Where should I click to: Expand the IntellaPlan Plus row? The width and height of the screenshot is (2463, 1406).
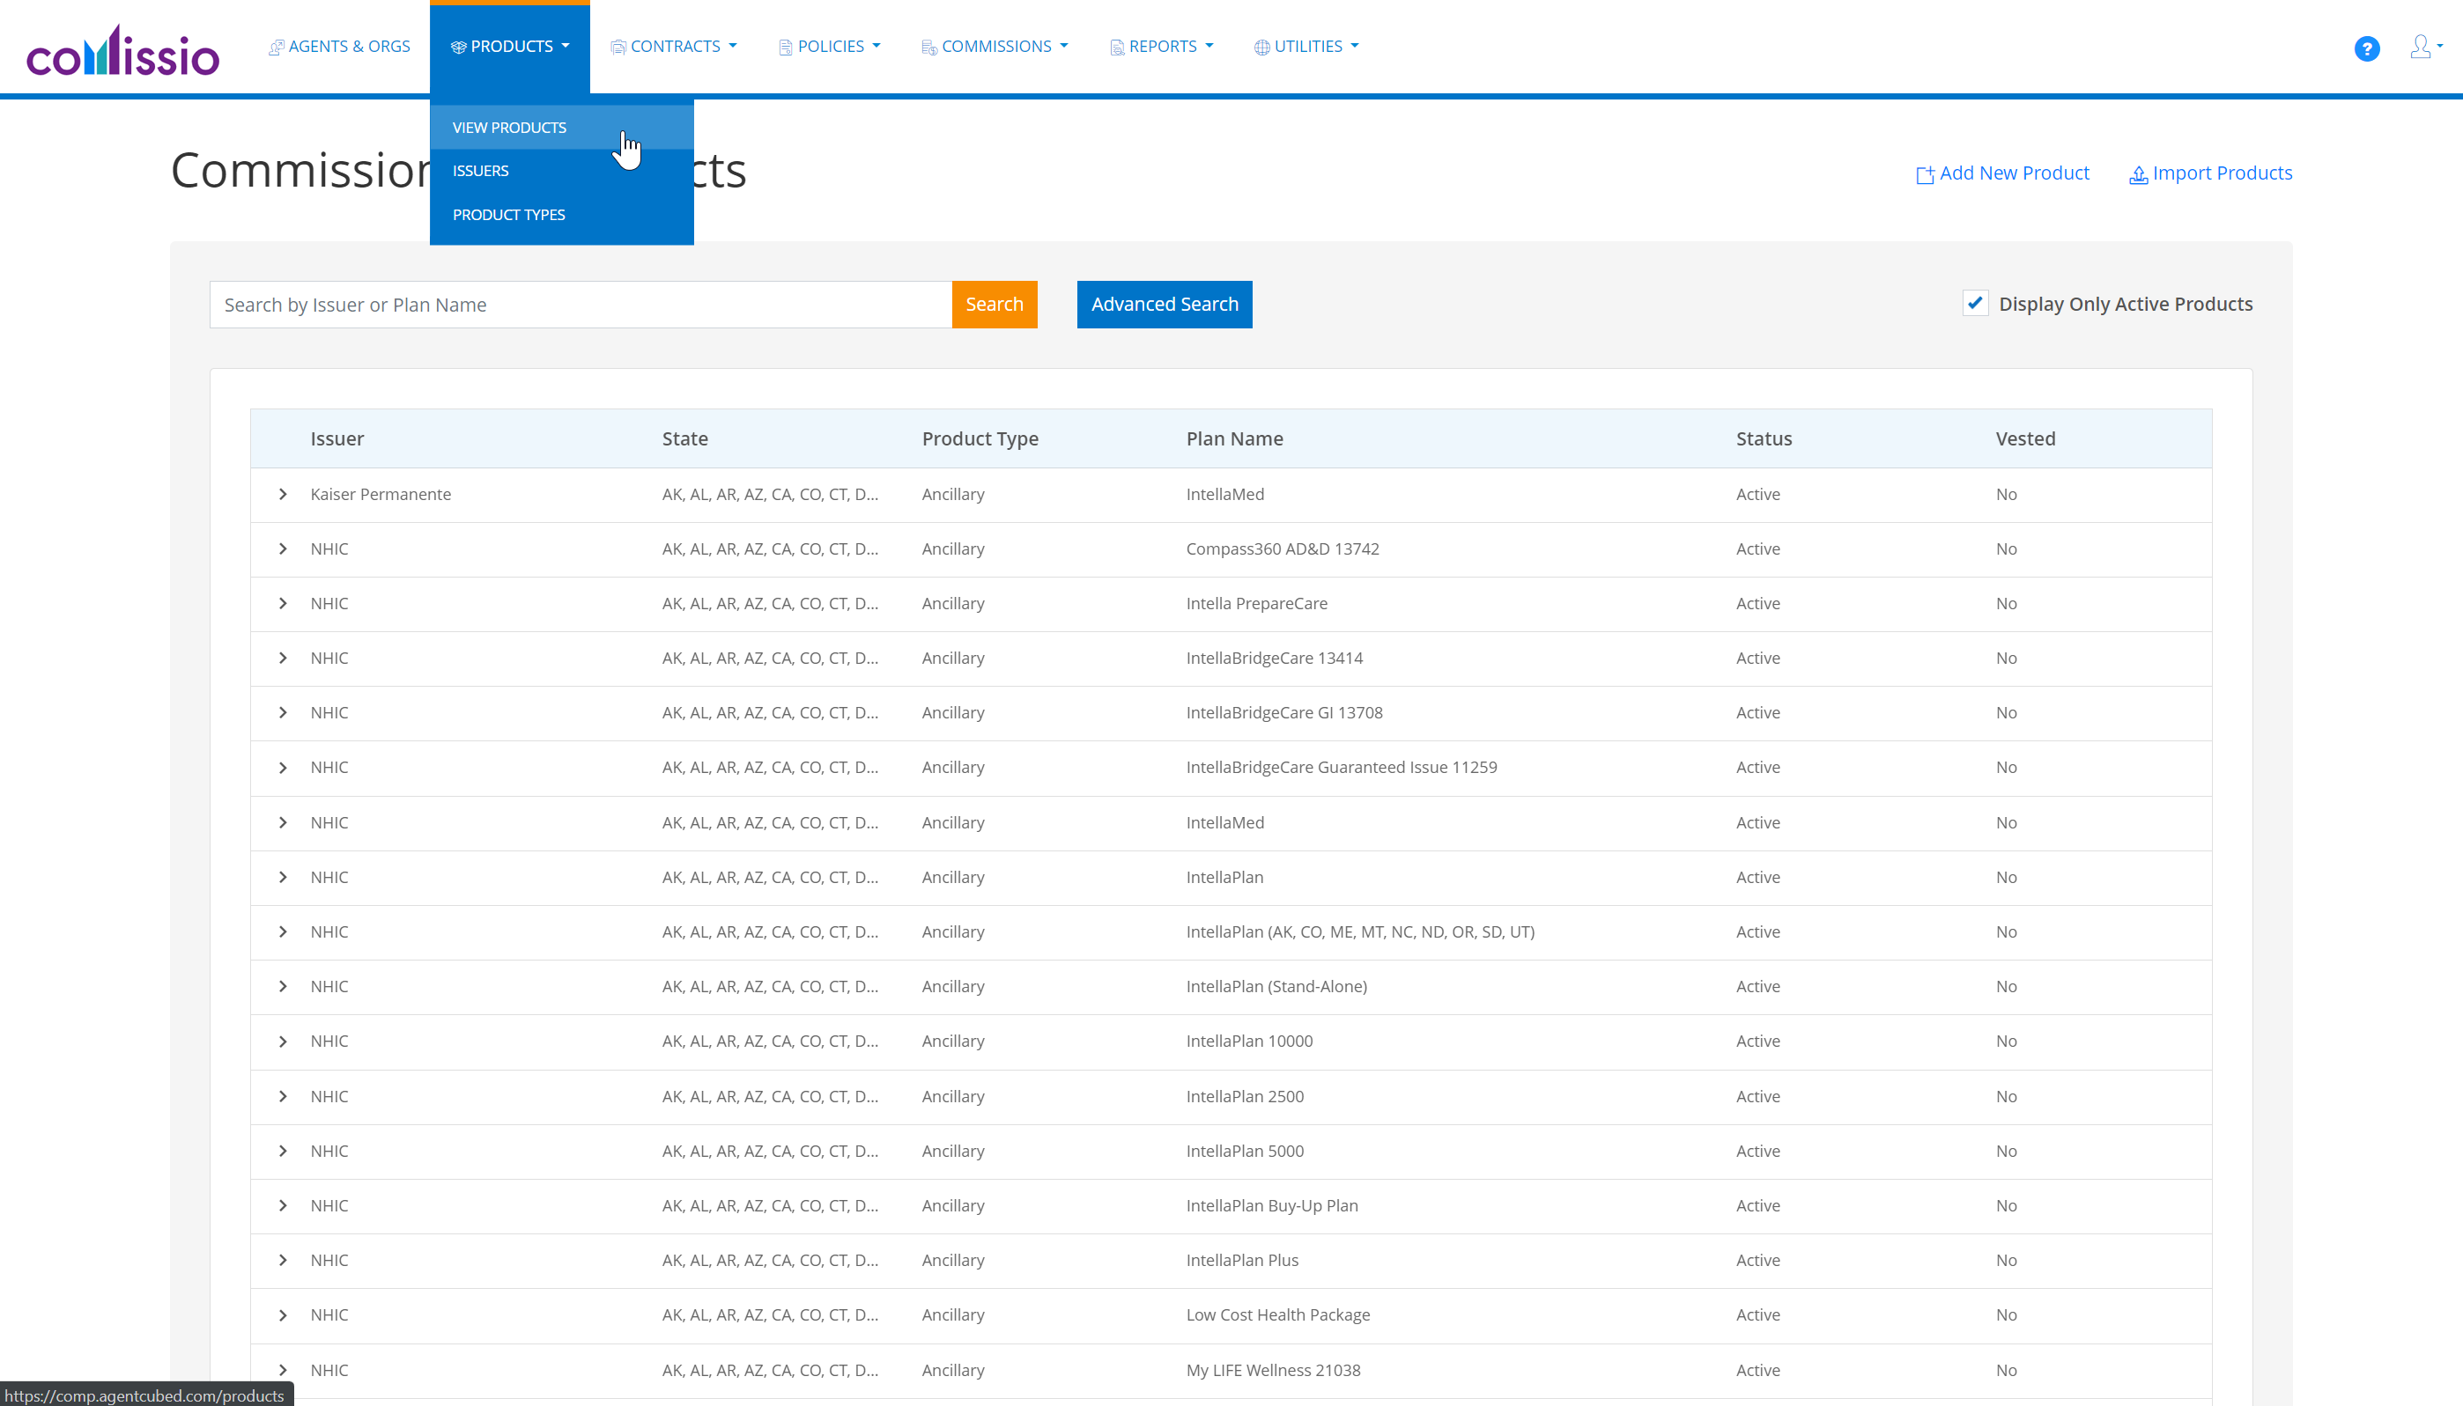click(x=283, y=1260)
